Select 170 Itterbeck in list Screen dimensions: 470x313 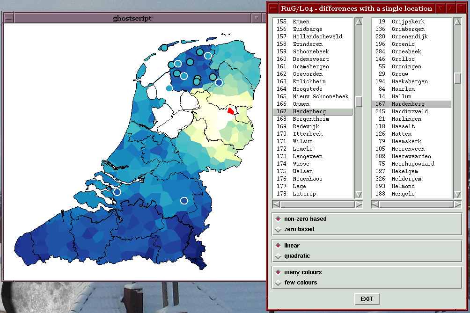click(x=313, y=134)
